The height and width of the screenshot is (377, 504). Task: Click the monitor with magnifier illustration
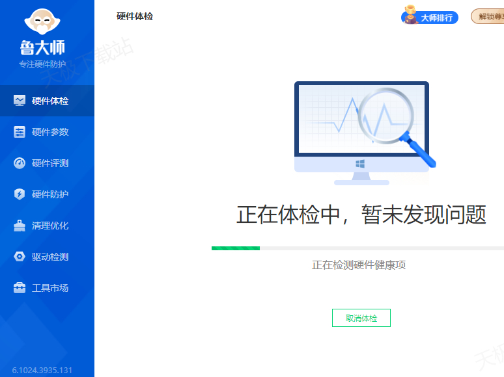coord(365,133)
